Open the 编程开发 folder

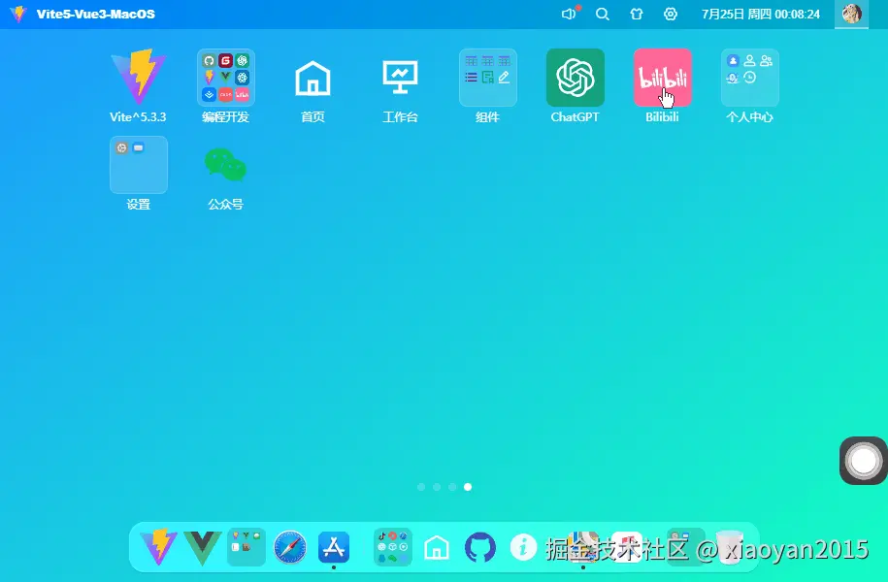coord(226,78)
